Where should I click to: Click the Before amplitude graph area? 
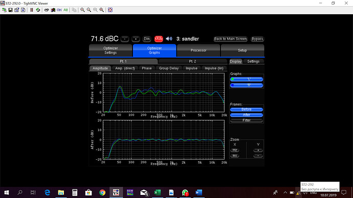[164, 92]
